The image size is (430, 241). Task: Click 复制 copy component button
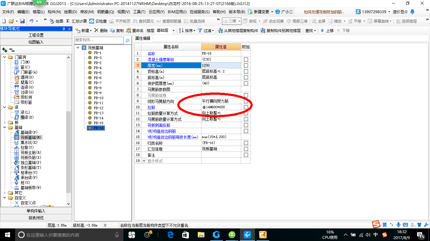(x=117, y=30)
